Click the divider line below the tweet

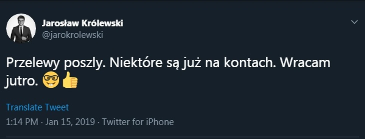click(x=182, y=137)
